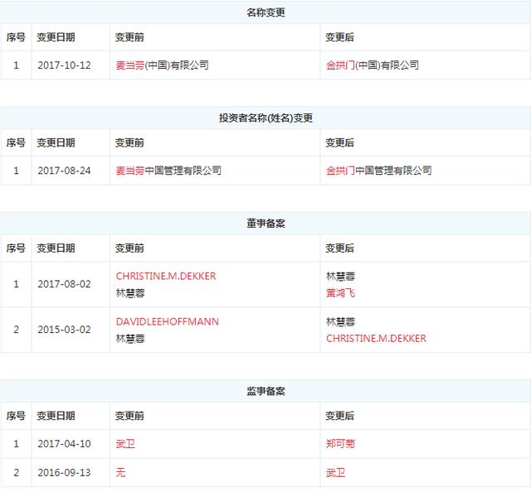This screenshot has height=492, width=531.
Task: Click DAVIDLEEHOFFMANN name
Action: point(168,321)
